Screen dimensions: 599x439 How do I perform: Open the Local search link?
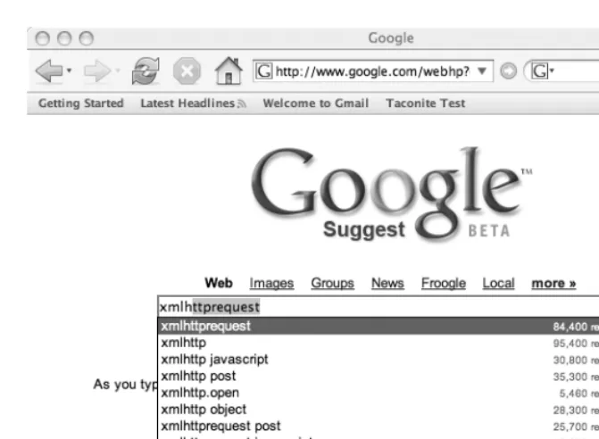(x=498, y=283)
